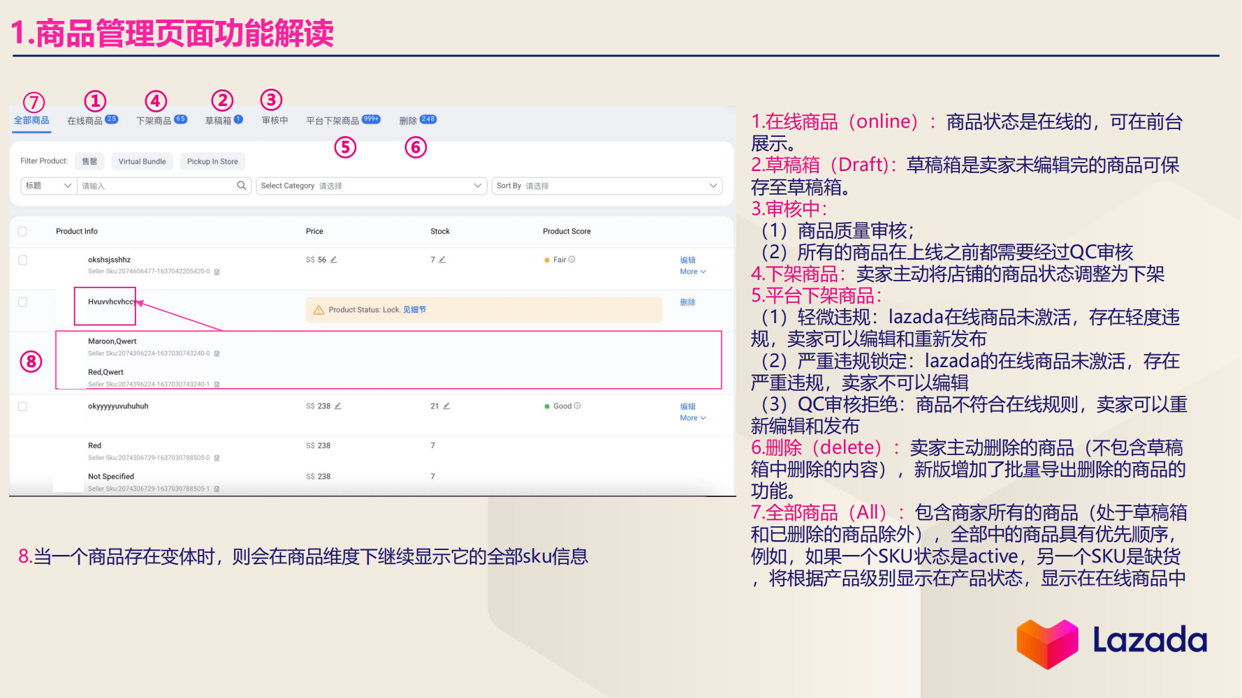Click the pencil icon to edit price S$56
1242x698 pixels.
[334, 260]
